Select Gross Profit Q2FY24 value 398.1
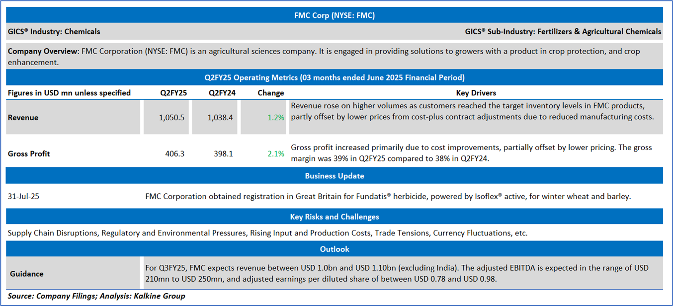The width and height of the screenshot is (673, 306). [223, 154]
